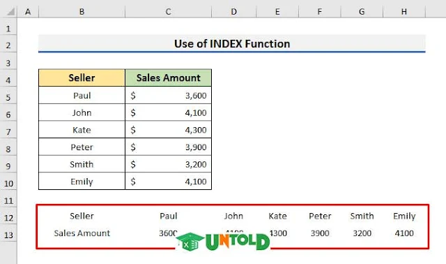Select 'John' in row 12
446x264 pixels.
coord(234,216)
